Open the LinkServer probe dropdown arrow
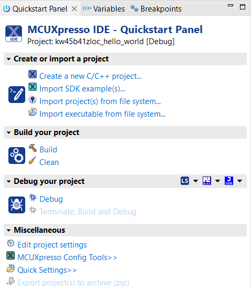This screenshot has width=251, height=289. [x=195, y=181]
